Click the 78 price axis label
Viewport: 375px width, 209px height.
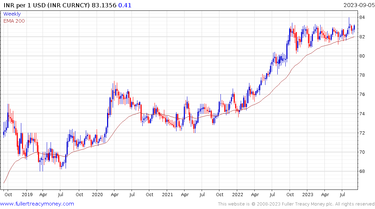(362, 75)
